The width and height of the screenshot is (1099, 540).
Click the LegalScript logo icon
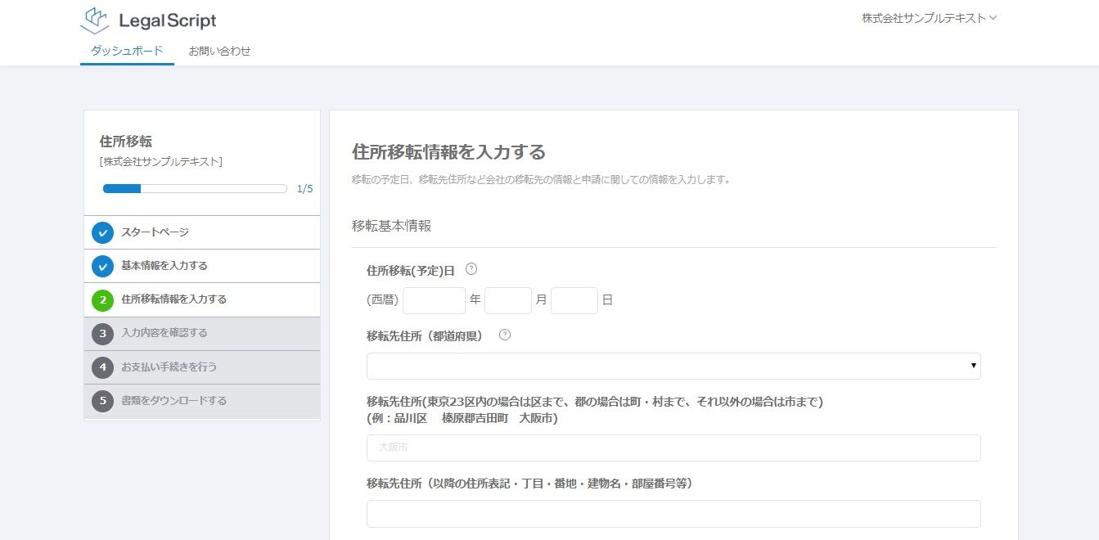(96, 20)
